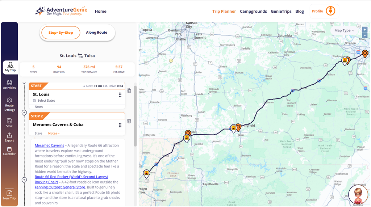The width and height of the screenshot is (371, 207).
Task: Zoom in on map with plus button
Action: click(364, 29)
